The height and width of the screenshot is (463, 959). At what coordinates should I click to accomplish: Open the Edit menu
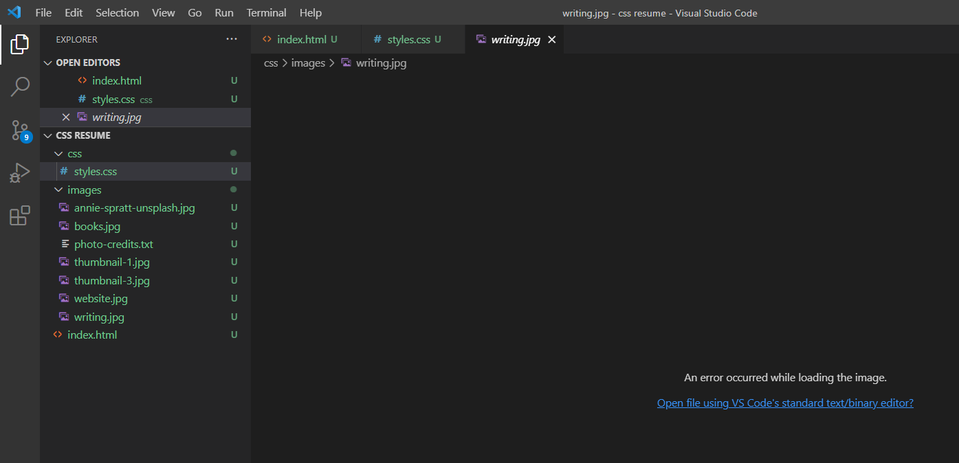(x=74, y=13)
